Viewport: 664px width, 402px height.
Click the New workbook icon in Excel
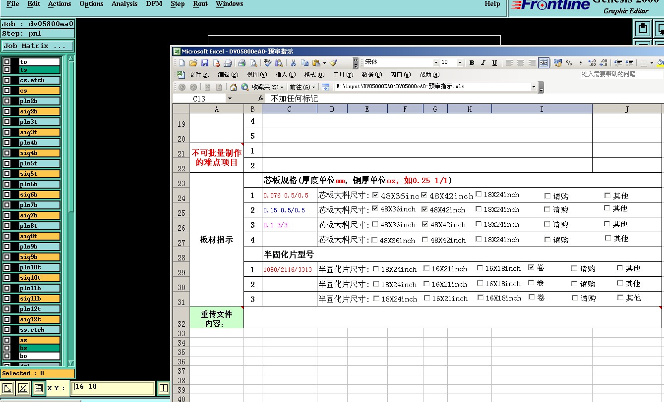(x=181, y=63)
